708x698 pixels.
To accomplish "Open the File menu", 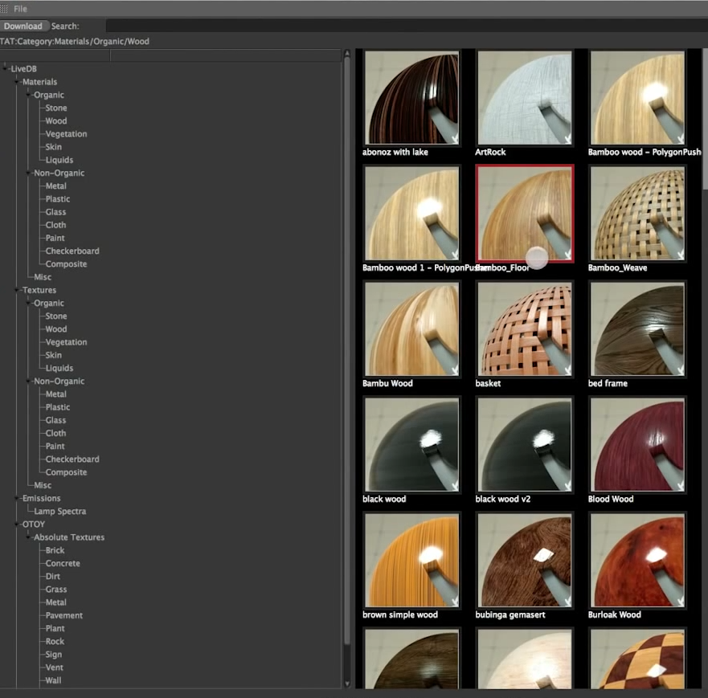I will (x=20, y=9).
